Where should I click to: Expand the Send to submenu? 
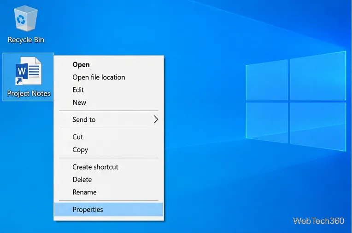(109, 119)
